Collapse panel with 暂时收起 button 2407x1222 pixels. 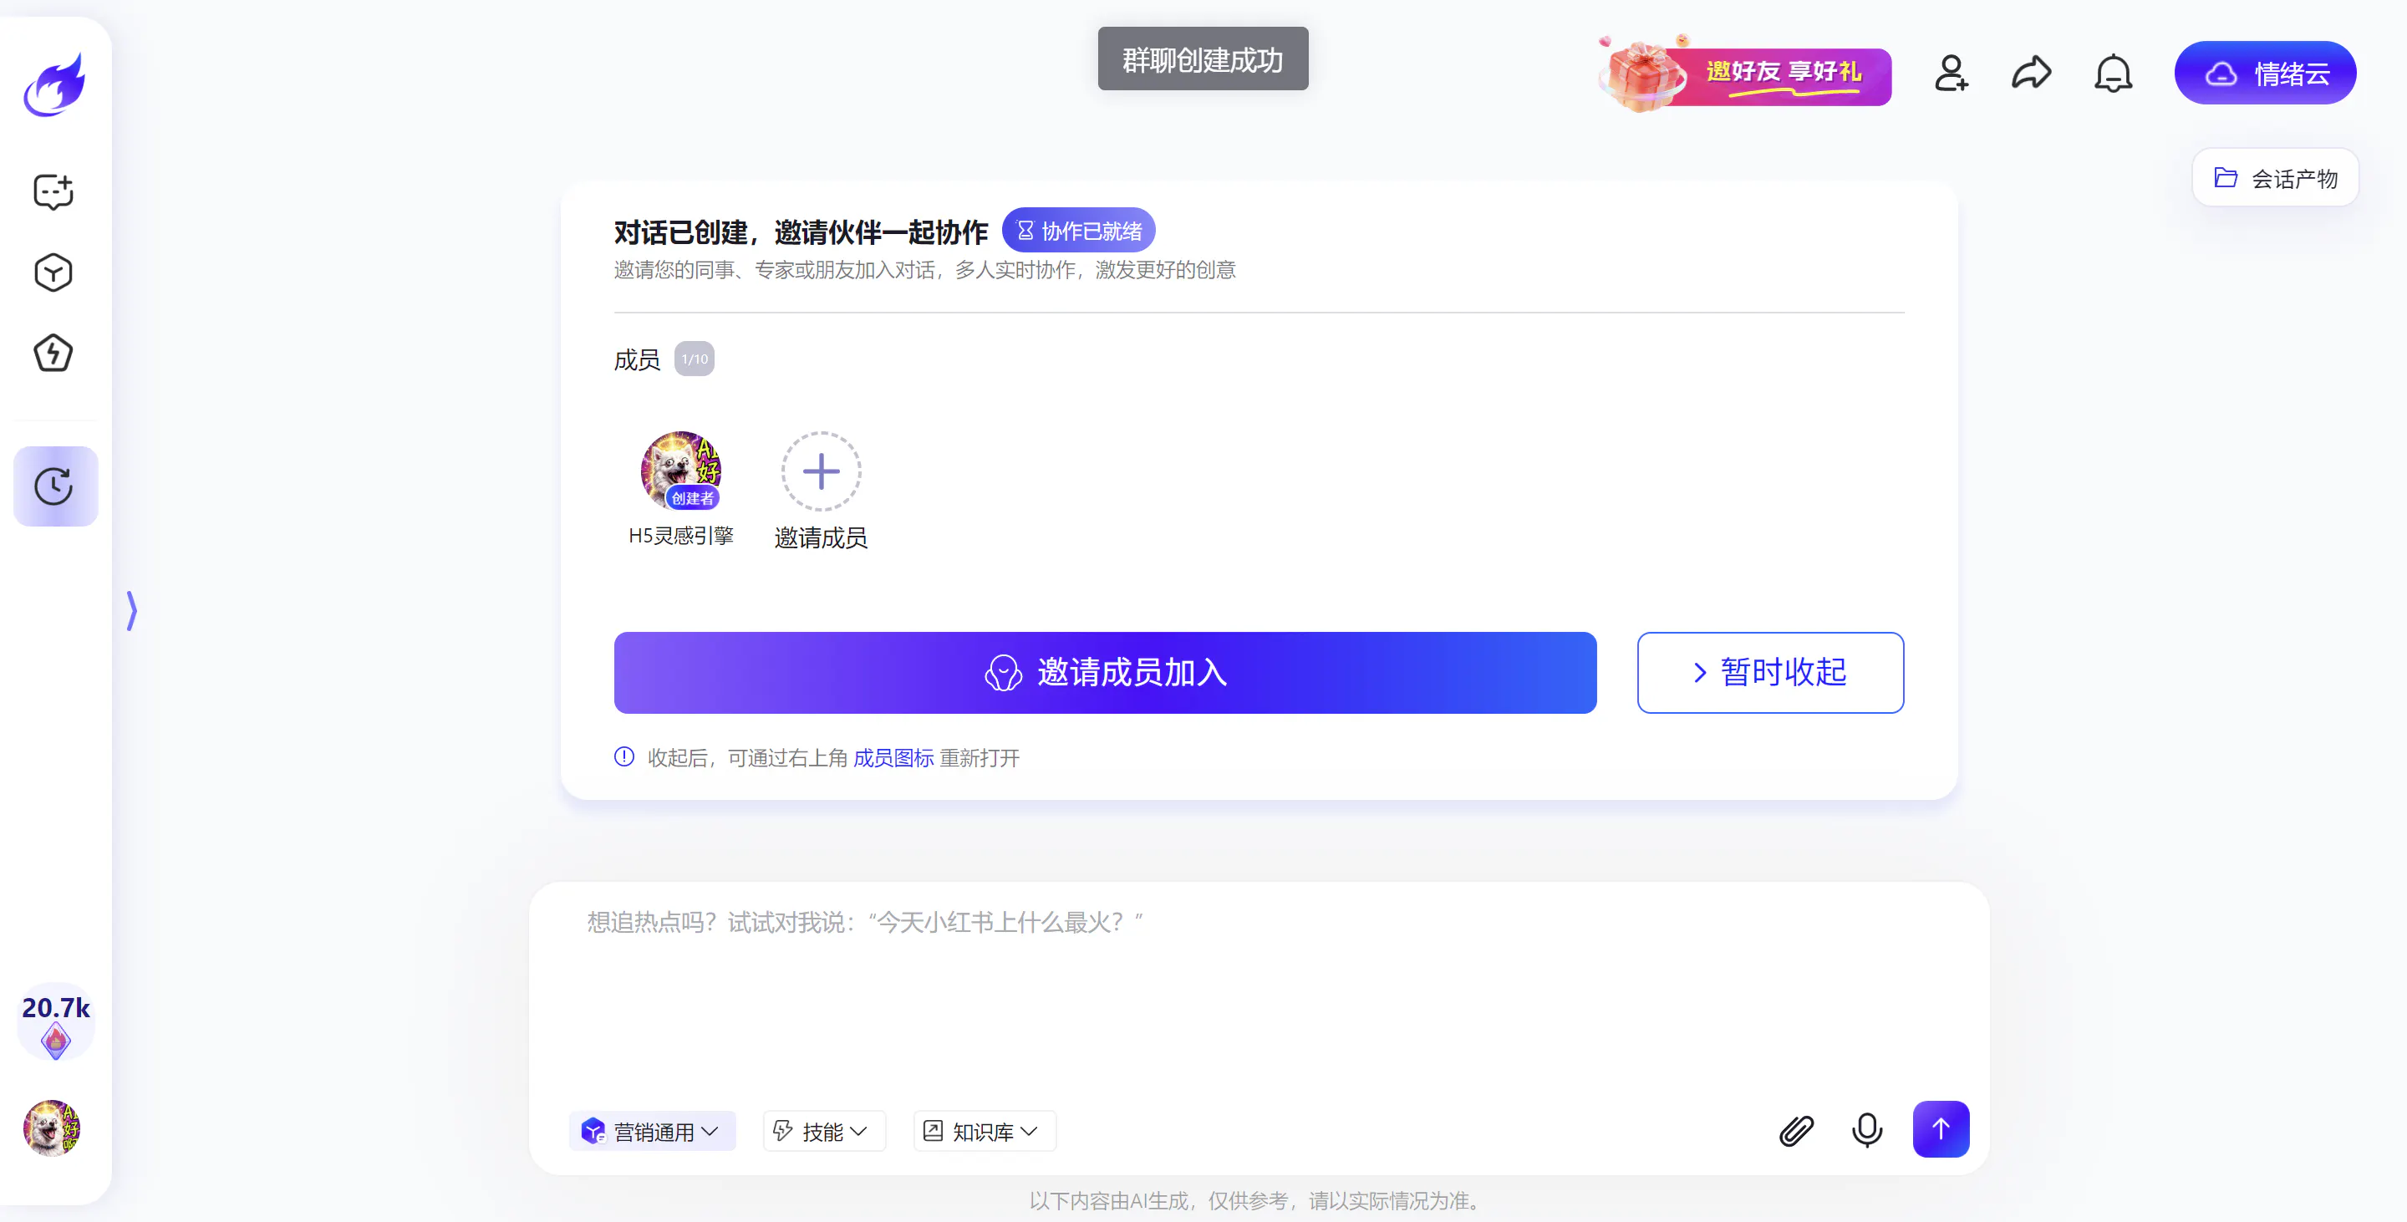tap(1770, 673)
